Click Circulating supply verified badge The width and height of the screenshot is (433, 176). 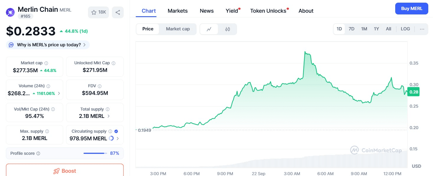click(116, 131)
